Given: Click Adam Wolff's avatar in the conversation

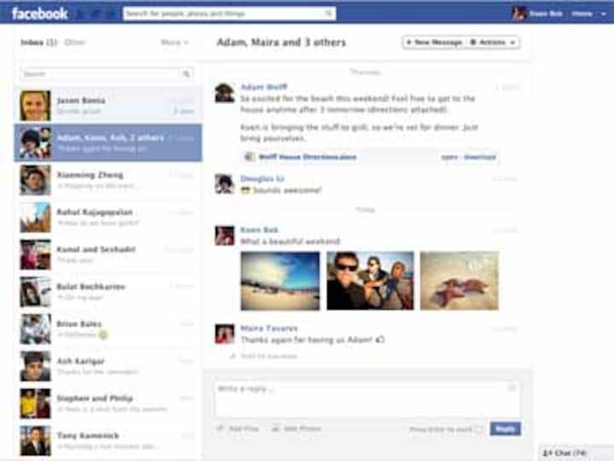Looking at the screenshot, I should click(224, 93).
